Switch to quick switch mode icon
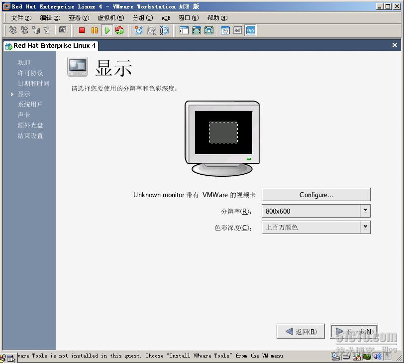The height and width of the screenshot is (363, 404). click(197, 30)
